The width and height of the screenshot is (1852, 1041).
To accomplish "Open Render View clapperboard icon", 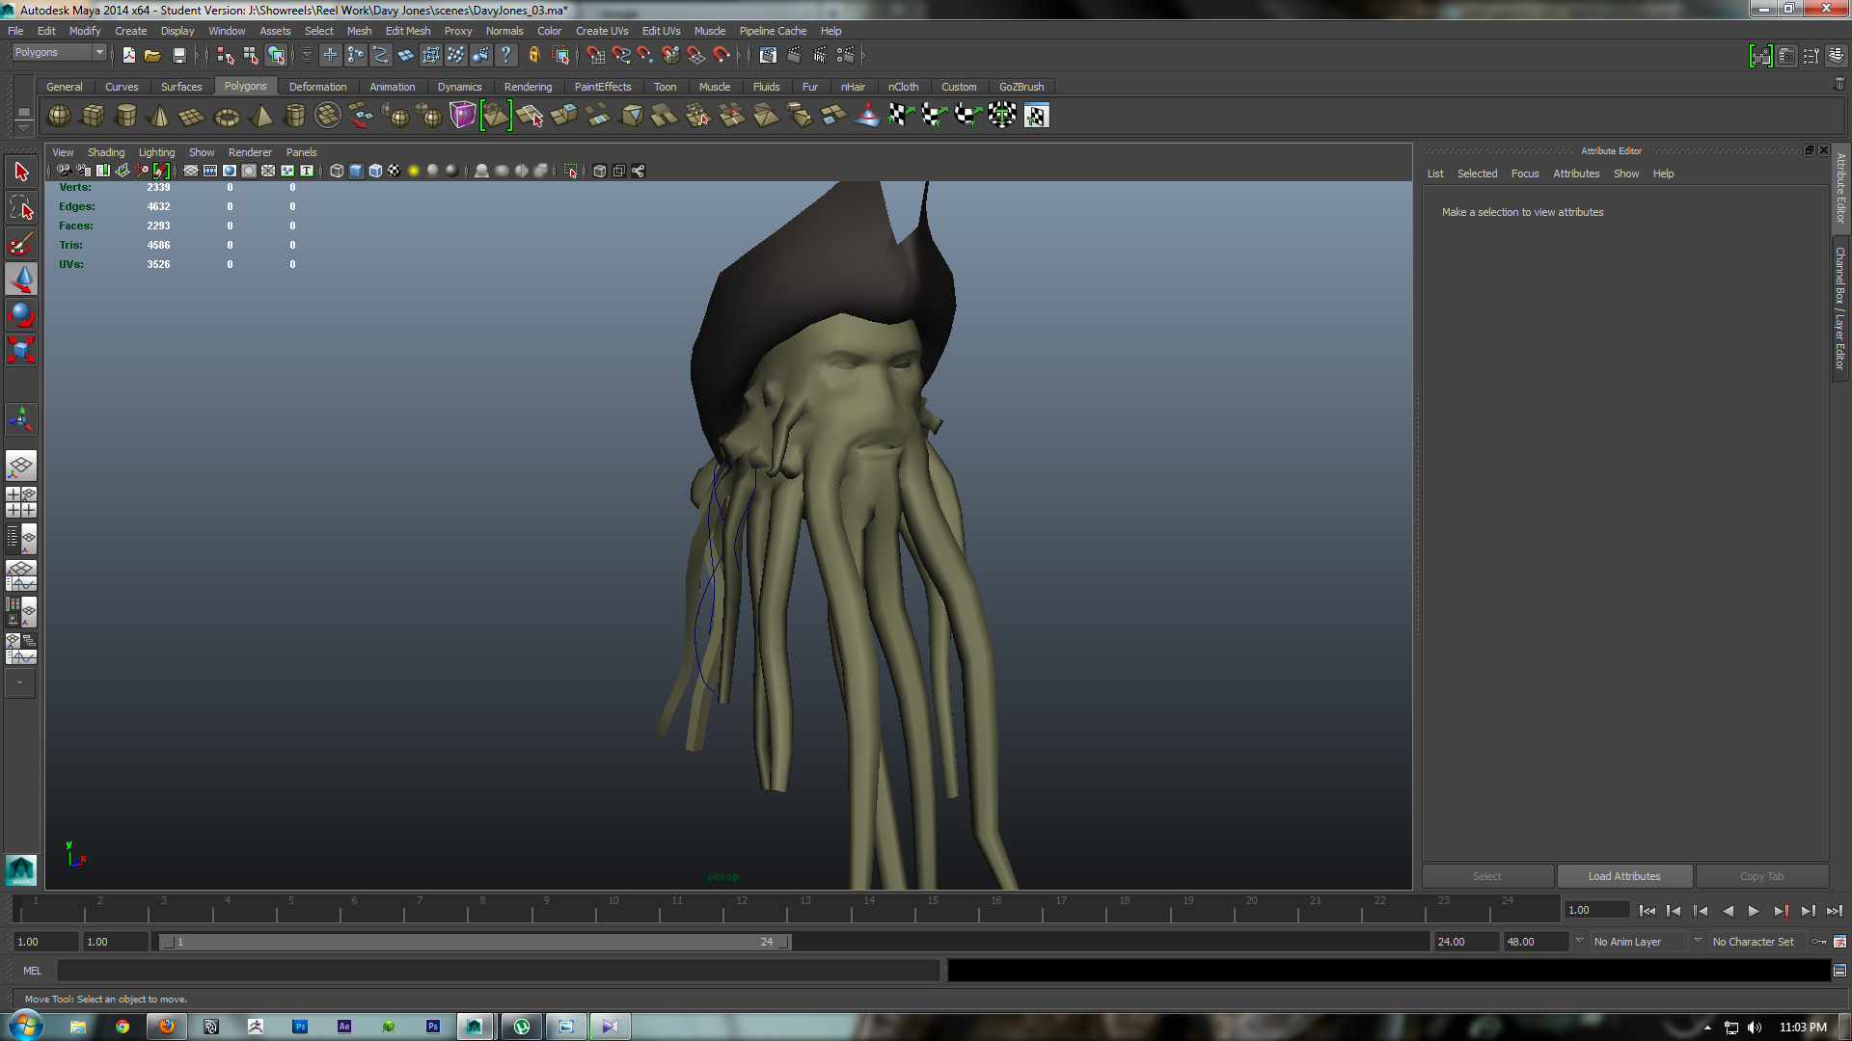I will [768, 55].
